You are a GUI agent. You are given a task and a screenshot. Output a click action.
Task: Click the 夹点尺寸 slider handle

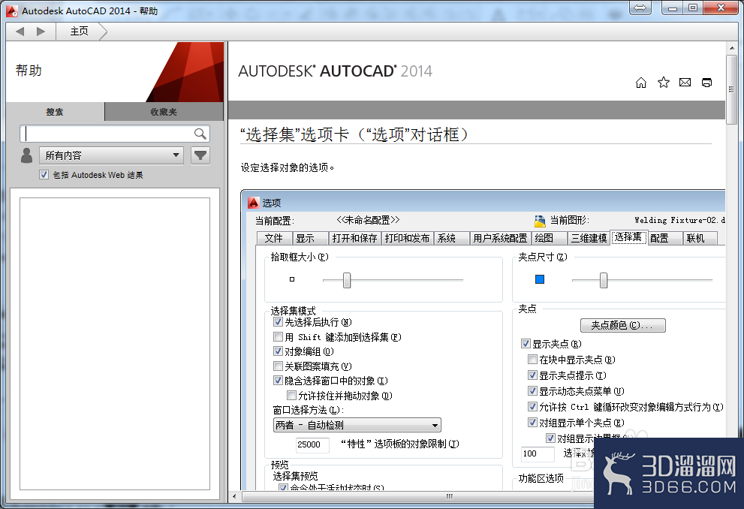(604, 280)
